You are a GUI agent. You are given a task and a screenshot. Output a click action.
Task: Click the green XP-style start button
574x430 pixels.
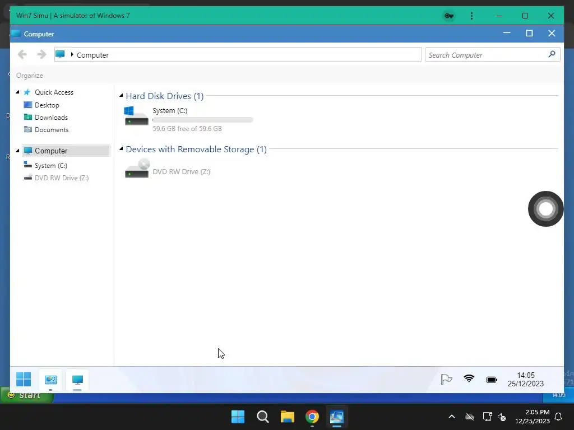[x=26, y=396]
